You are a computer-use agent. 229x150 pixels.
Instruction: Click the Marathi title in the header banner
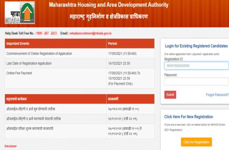coord(108,17)
